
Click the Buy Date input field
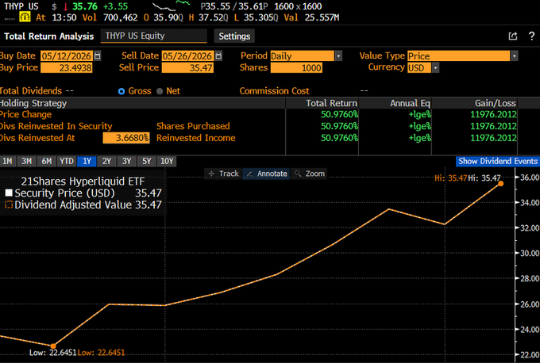click(x=67, y=56)
